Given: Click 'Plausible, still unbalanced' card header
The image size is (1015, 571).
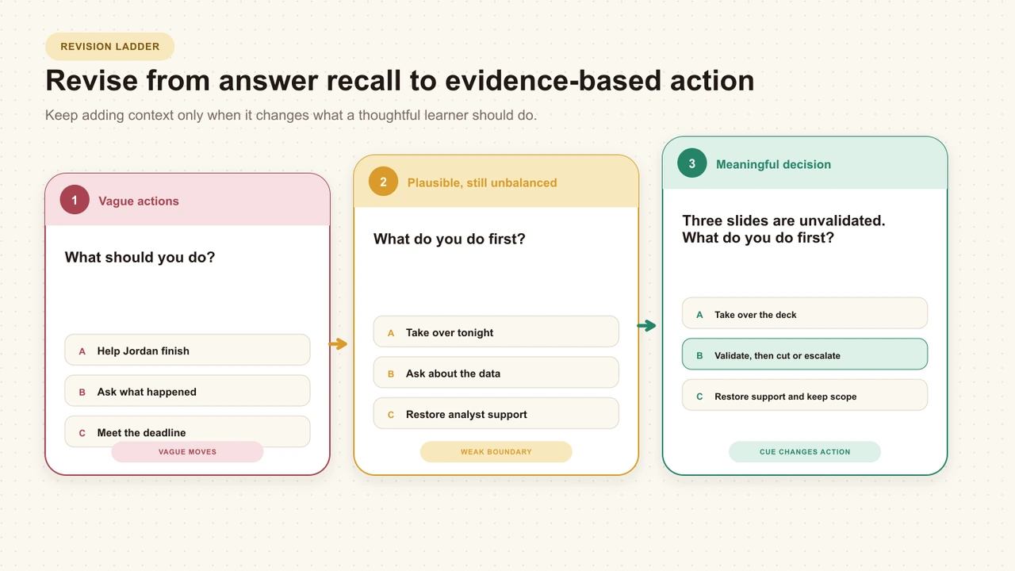Looking at the screenshot, I should click(x=496, y=182).
